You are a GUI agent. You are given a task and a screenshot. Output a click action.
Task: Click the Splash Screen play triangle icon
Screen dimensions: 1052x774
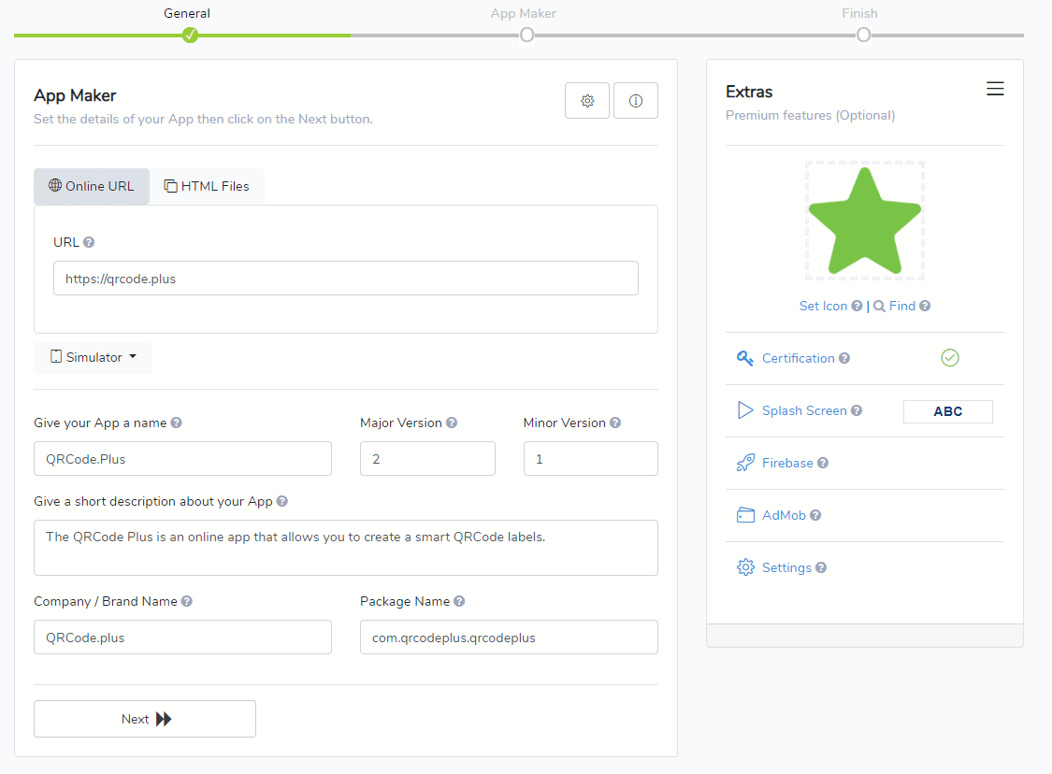click(744, 410)
